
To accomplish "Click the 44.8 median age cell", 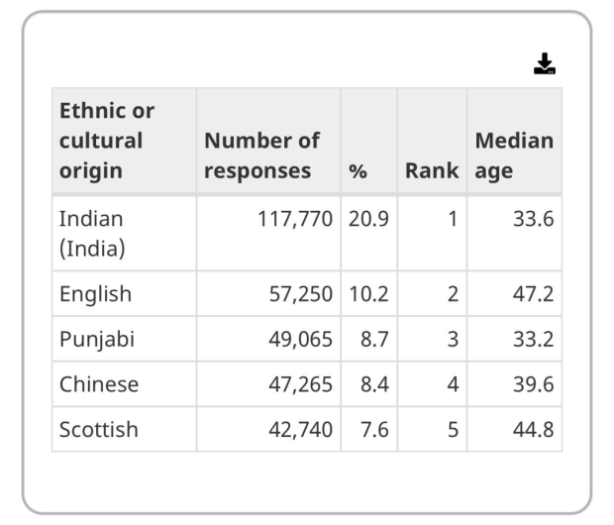I will click(x=533, y=430).
